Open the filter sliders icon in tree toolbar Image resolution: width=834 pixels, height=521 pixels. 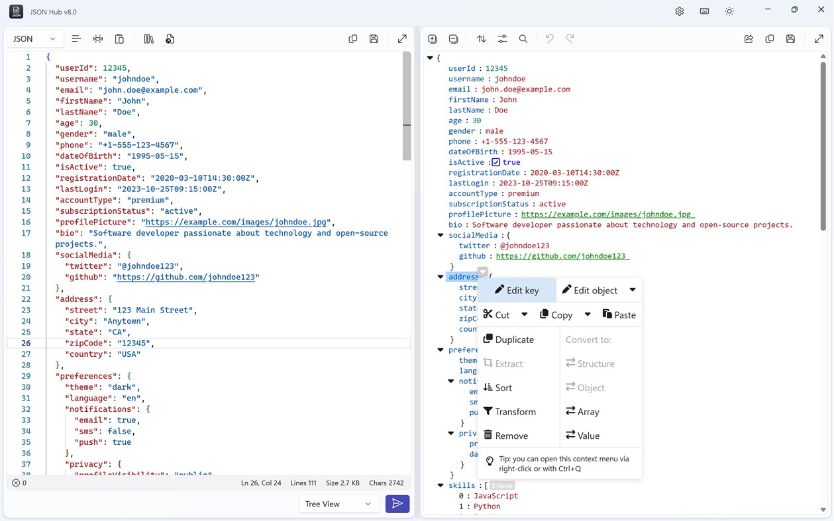tap(503, 39)
